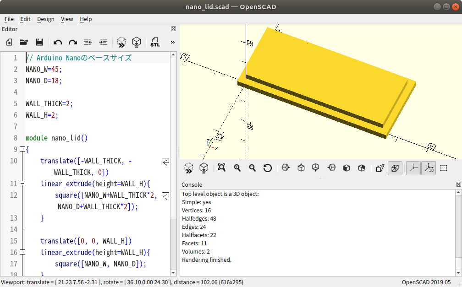Viewport: 462px width, 287px height.
Task: Save nano_lid.scad with the save icon
Action: 39,42
